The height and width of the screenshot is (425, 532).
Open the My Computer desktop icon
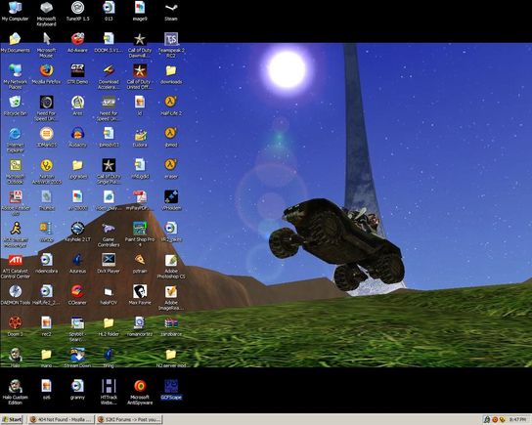[x=15, y=11]
